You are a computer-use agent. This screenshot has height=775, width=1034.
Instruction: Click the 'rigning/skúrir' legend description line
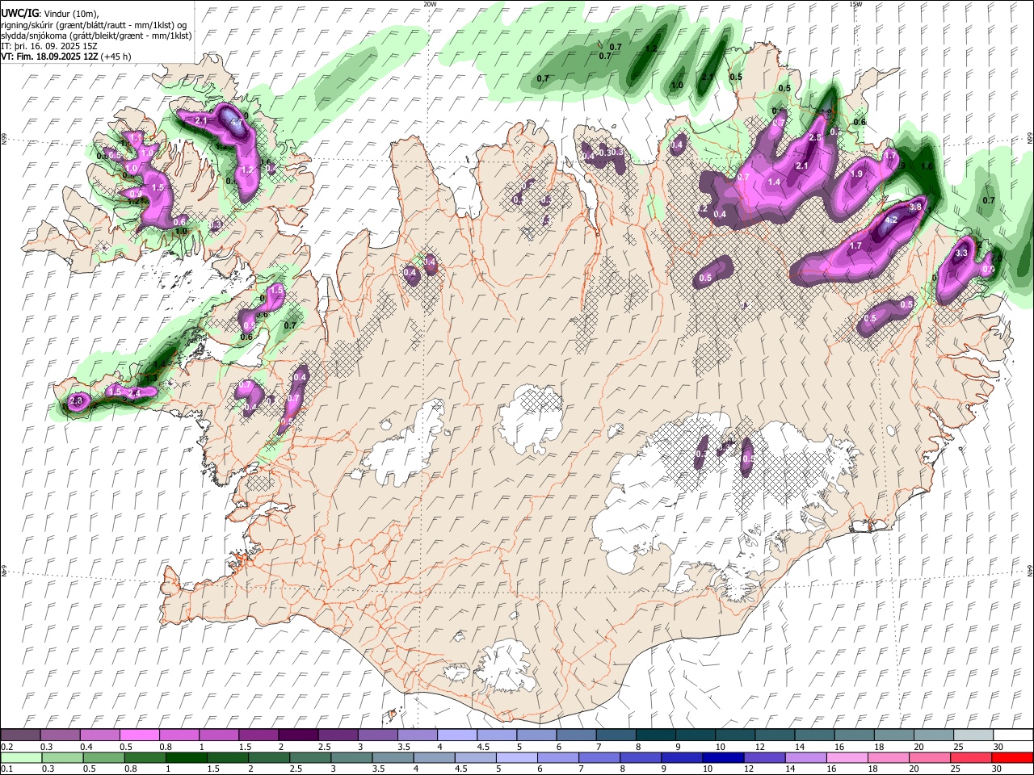(94, 25)
